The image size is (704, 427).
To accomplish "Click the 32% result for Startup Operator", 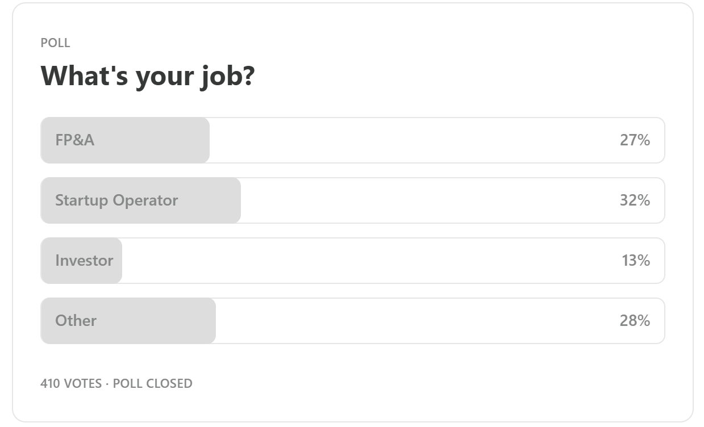I will (x=635, y=200).
